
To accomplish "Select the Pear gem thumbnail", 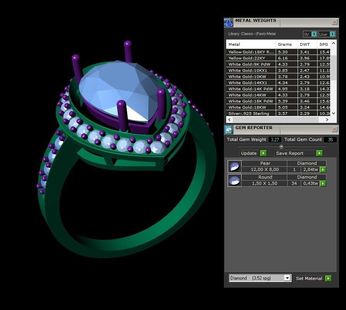I will click(x=235, y=166).
